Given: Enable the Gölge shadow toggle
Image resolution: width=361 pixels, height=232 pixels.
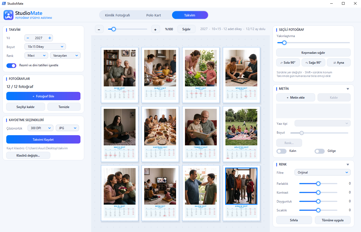Looking at the screenshot, I should click(x=320, y=151).
